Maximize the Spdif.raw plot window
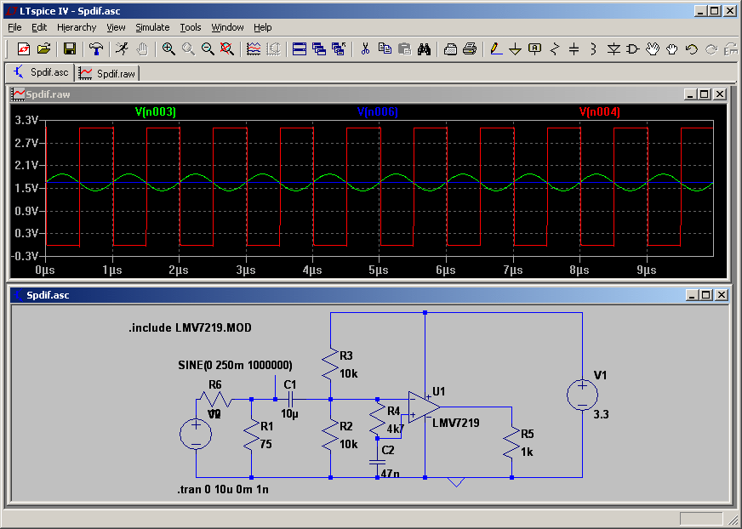Image resolution: width=742 pixels, height=529 pixels. pos(705,94)
